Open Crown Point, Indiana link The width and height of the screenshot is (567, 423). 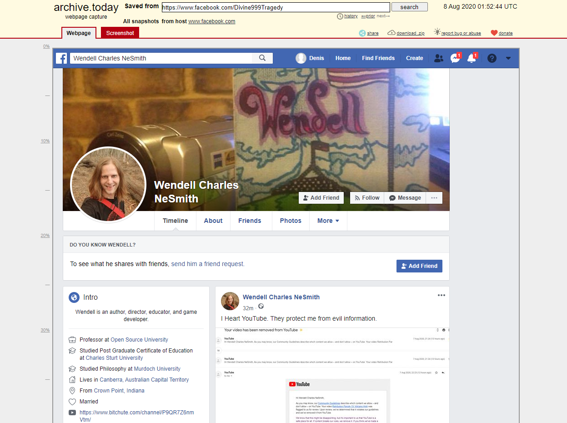[x=119, y=391]
